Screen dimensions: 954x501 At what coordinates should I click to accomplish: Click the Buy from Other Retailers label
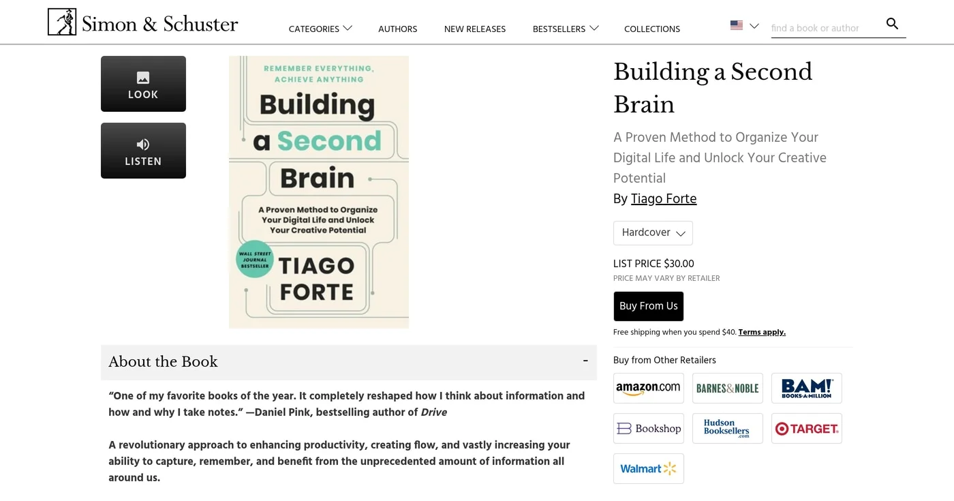664,360
